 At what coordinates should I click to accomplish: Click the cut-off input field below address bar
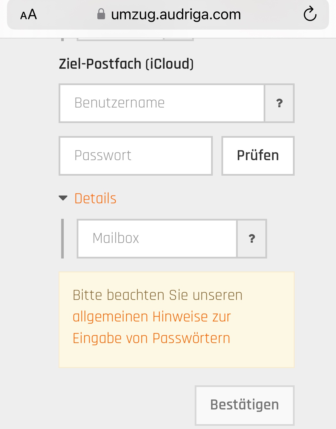(x=120, y=39)
